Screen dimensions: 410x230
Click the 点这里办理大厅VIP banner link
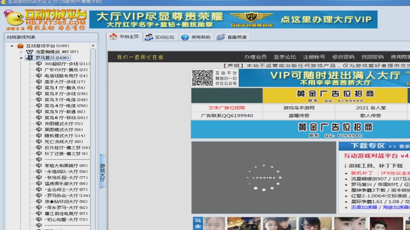326,19
